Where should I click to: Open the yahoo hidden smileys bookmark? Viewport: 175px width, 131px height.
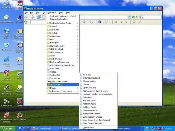coord(63,82)
